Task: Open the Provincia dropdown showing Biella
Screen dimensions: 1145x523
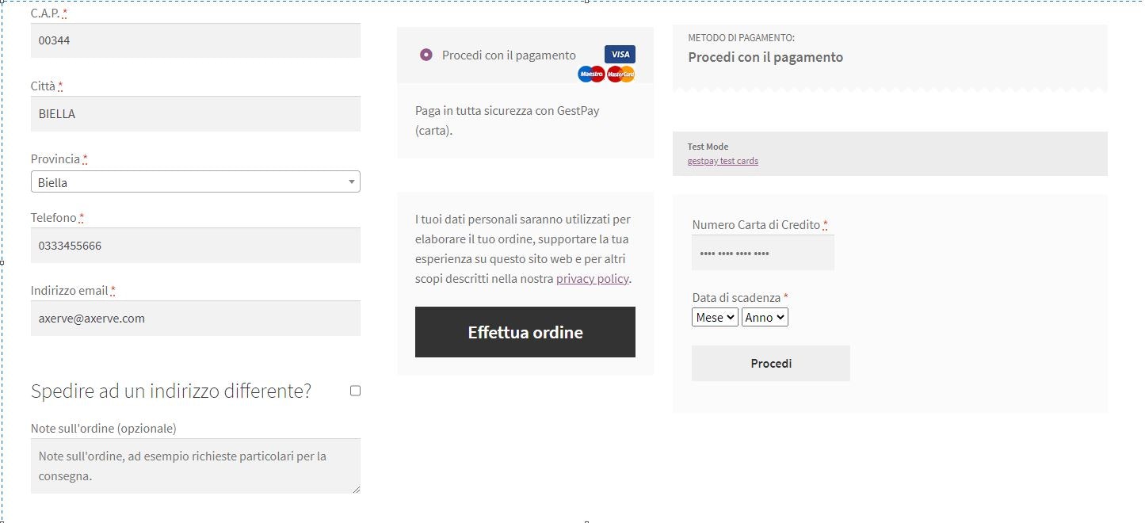Action: tap(195, 181)
